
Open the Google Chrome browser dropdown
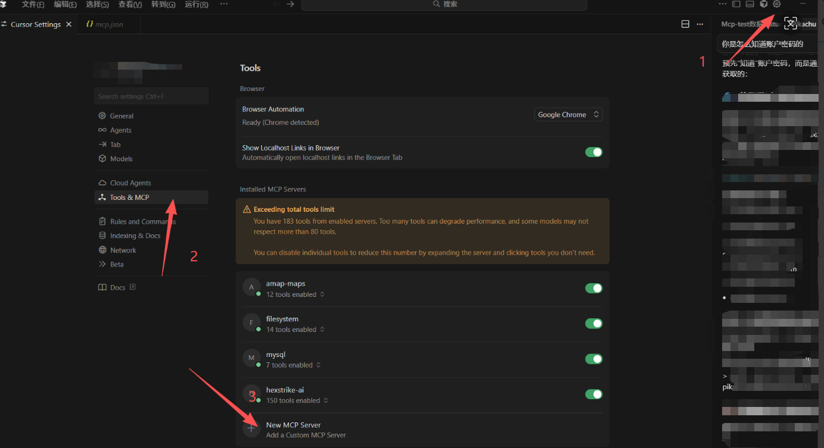tap(568, 115)
